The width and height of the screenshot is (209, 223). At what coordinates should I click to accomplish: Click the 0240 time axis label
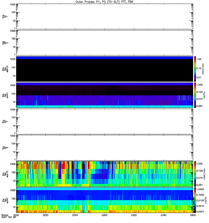75,215
